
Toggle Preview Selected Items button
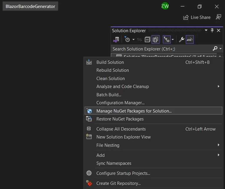(190, 40)
